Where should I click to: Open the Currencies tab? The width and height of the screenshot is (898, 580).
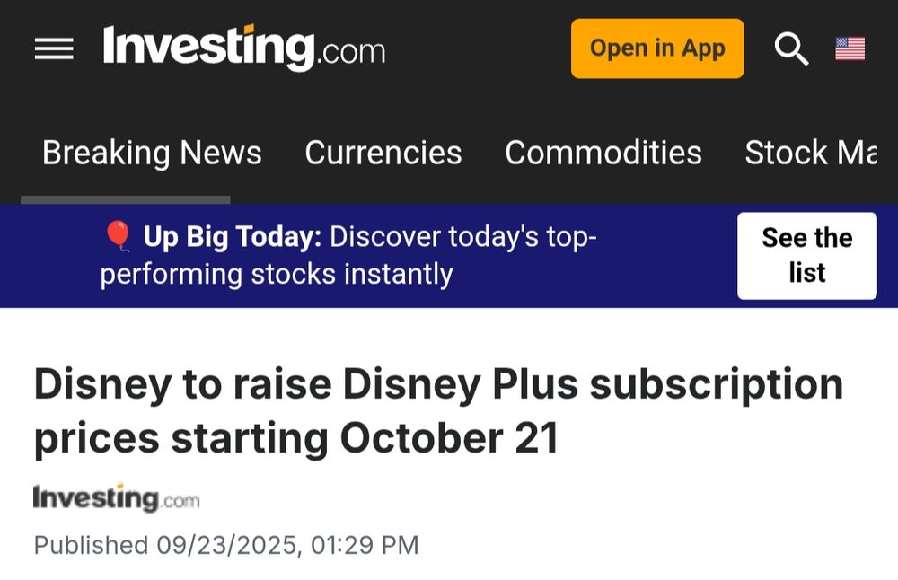point(383,153)
